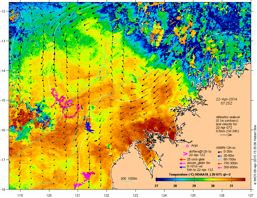Image resolution: width=257 pixels, height=198 pixels.
Task: Click the longitude tick label 119
Action: [x=20, y=195]
